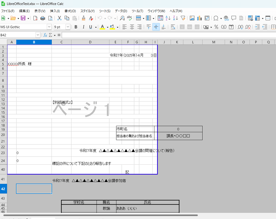The image size is (276, 219).
Task: Click the Copy icon
Action: (x=67, y=18)
